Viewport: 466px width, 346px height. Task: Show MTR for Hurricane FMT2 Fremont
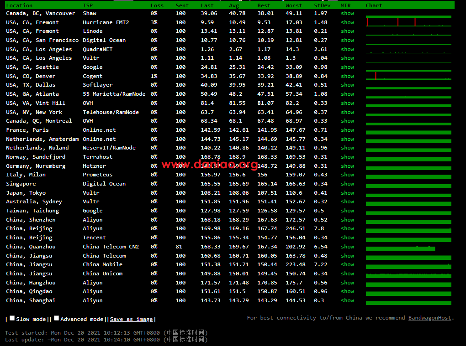tap(347, 22)
